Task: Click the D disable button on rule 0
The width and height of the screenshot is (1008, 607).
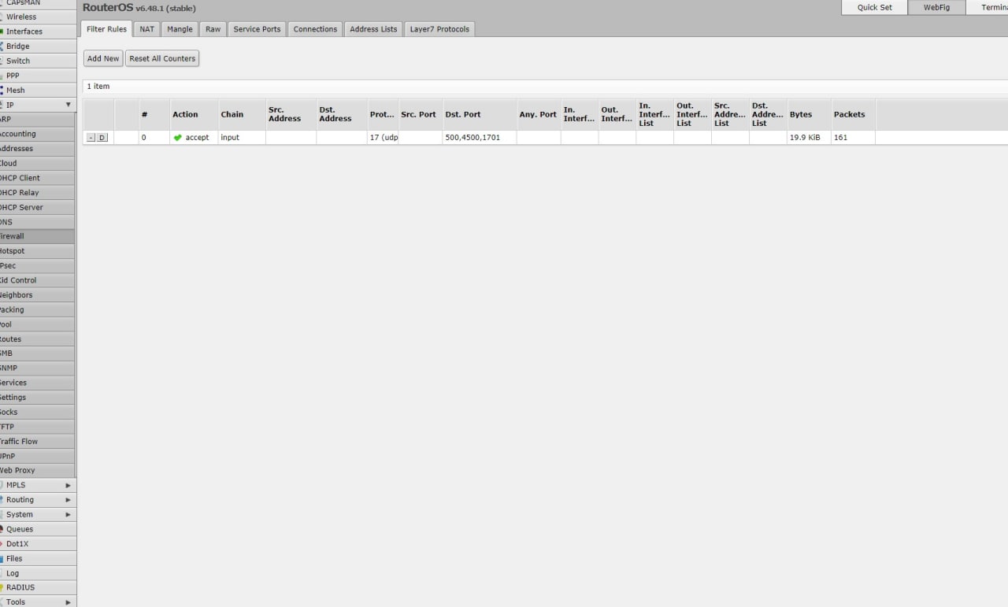Action: click(102, 138)
